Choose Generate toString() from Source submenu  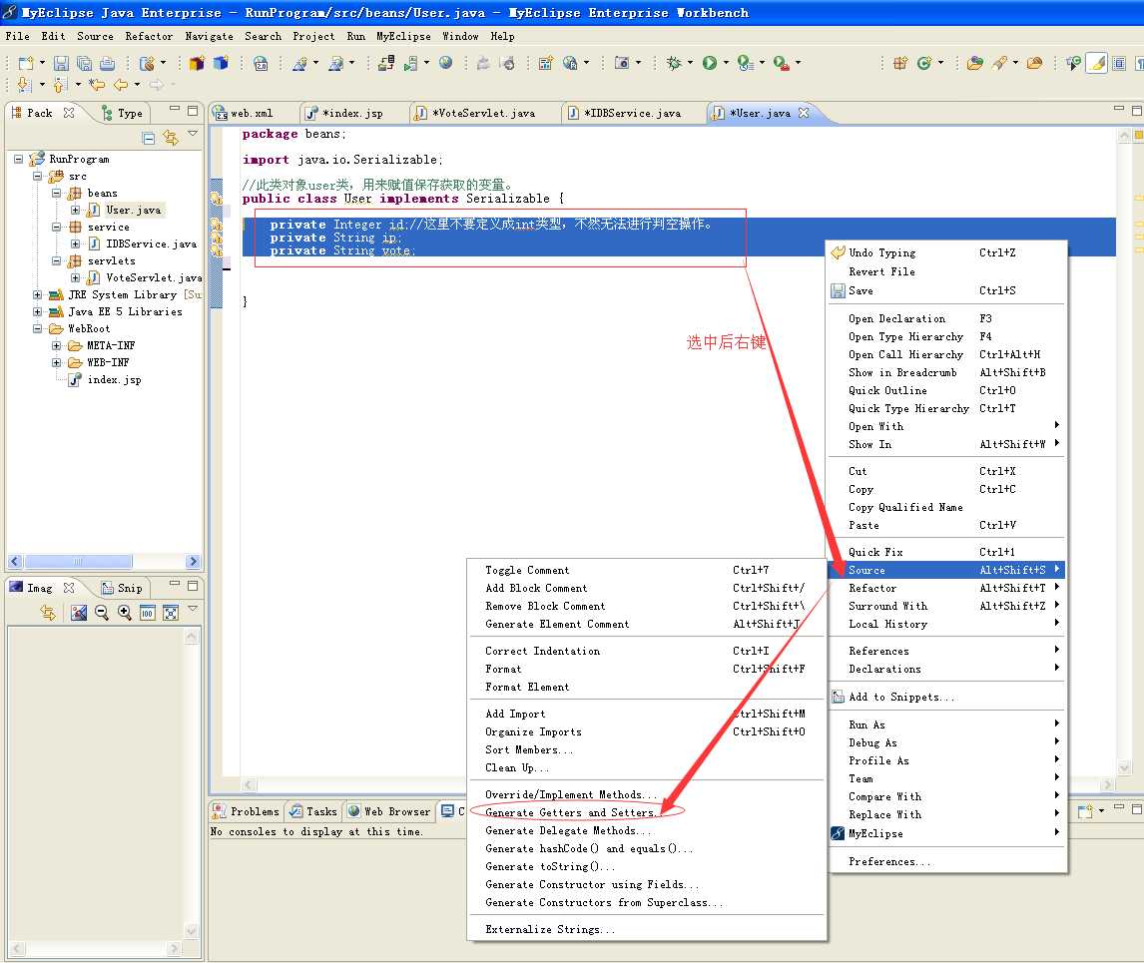550,866
